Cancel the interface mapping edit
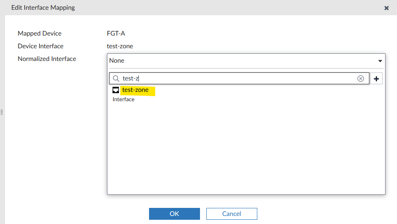 tap(231, 214)
